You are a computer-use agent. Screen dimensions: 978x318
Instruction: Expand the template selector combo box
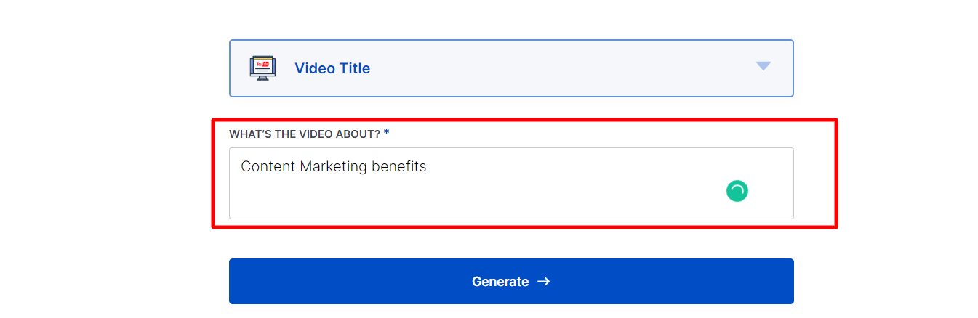click(x=511, y=68)
